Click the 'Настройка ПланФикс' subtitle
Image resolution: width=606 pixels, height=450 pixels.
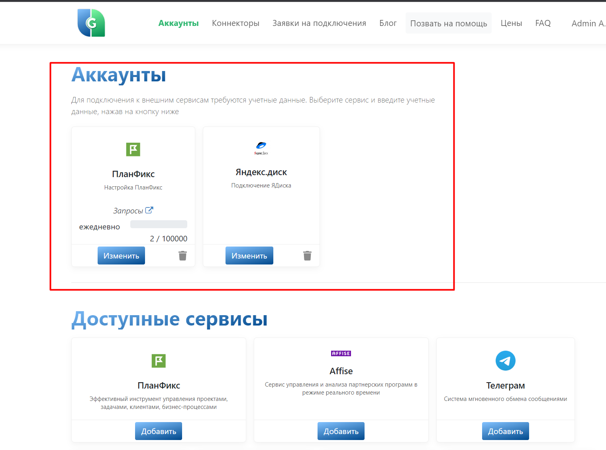[x=133, y=187]
